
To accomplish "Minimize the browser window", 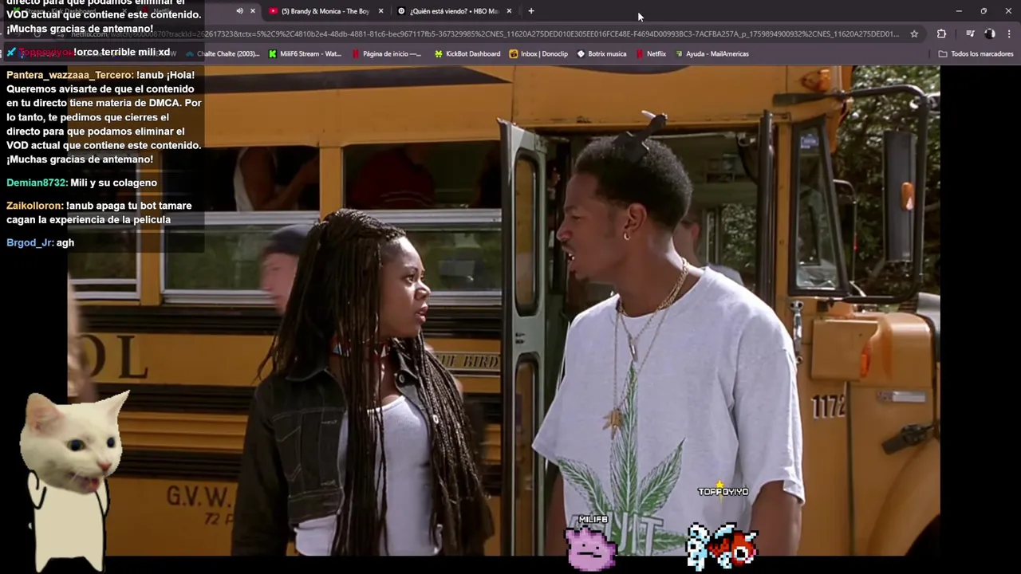I will click(959, 11).
